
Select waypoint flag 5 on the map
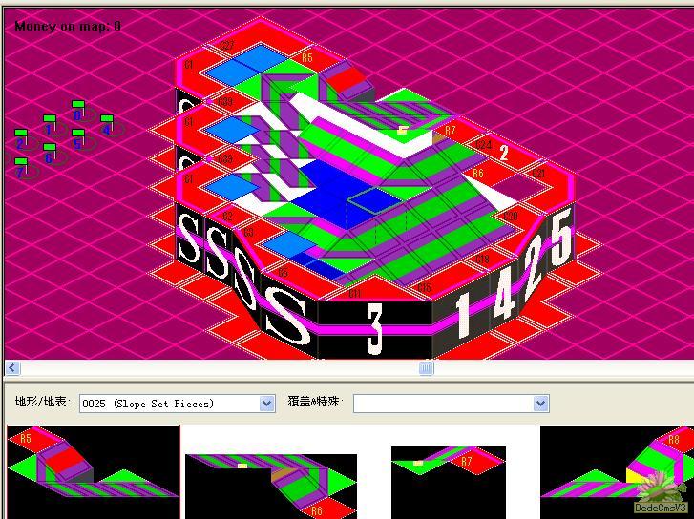(x=78, y=139)
